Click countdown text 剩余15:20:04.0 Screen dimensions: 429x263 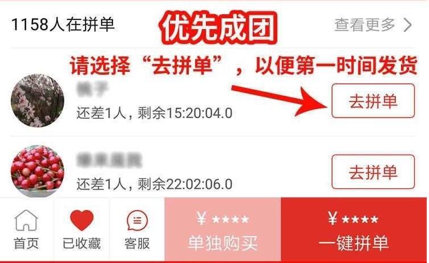[185, 113]
